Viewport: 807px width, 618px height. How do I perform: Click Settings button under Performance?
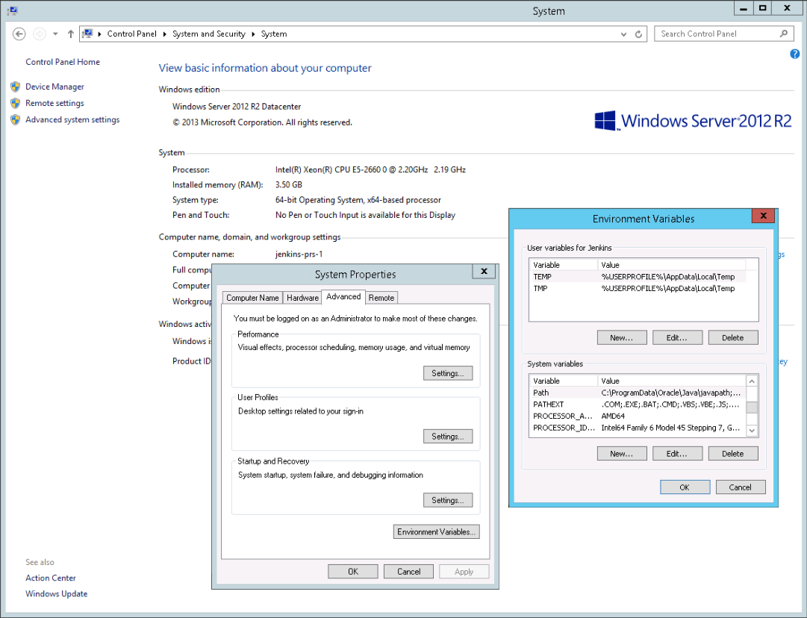click(447, 373)
